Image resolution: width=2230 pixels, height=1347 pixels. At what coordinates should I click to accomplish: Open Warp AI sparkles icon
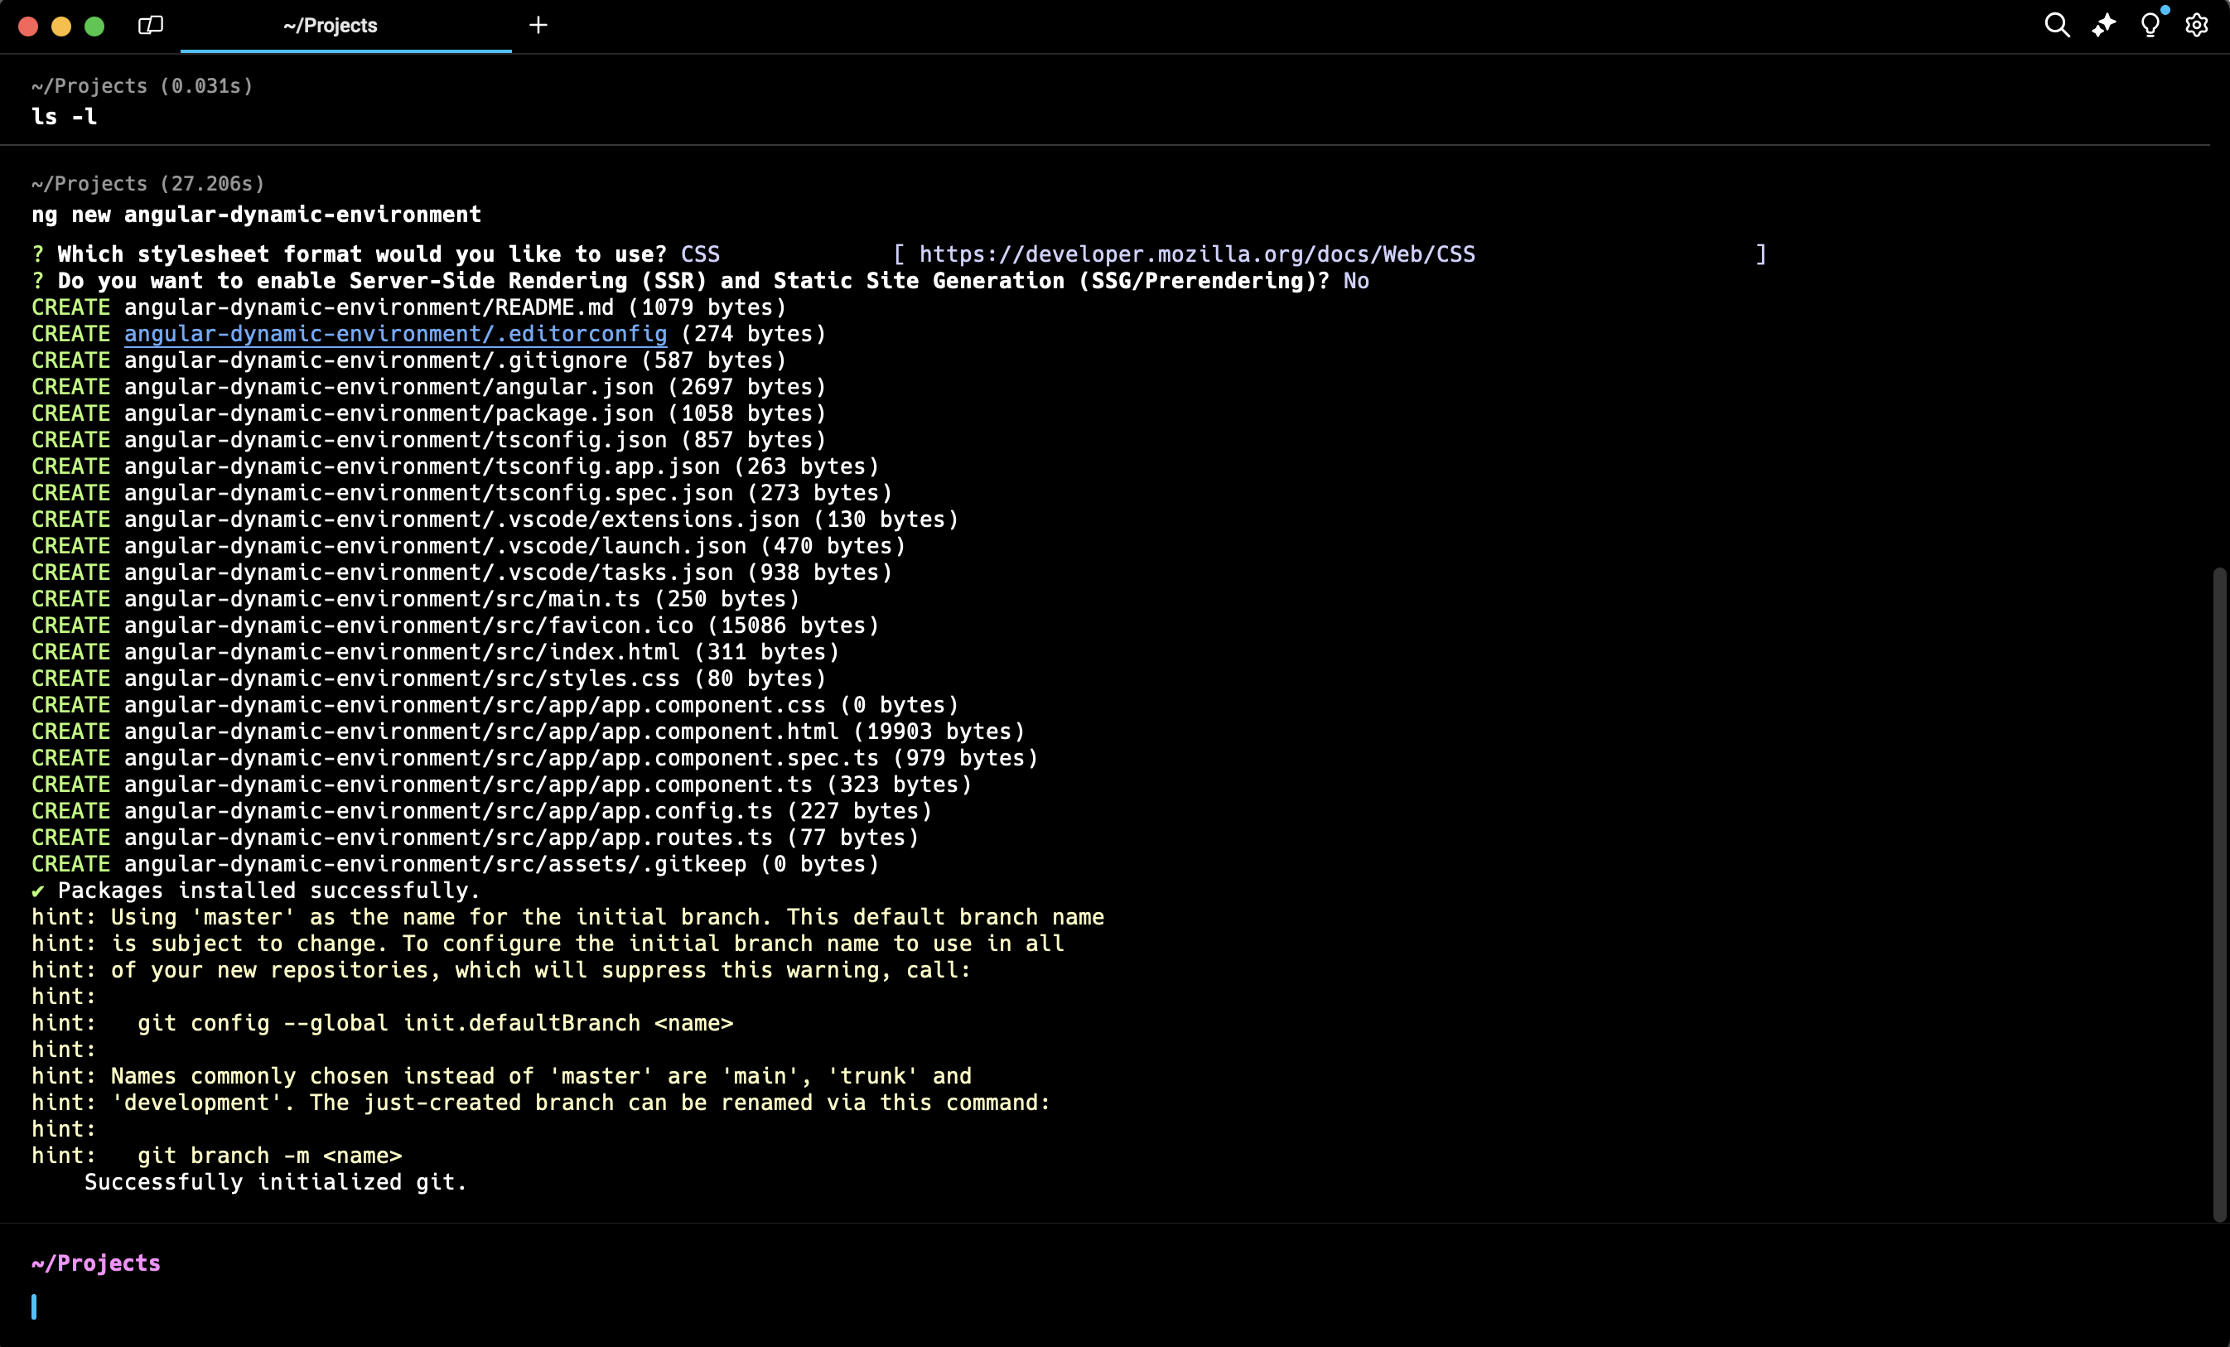[x=2104, y=26]
